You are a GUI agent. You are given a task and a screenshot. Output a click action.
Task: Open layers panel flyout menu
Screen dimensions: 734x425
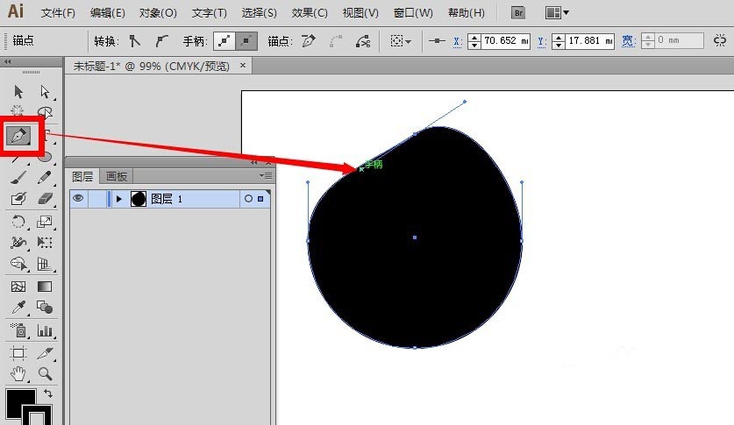pyautogui.click(x=266, y=176)
